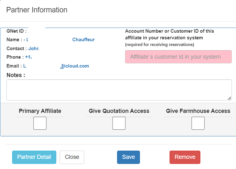Click the Account Number or Customer ID label
Screen dimensions: 236x169
[x=170, y=34]
